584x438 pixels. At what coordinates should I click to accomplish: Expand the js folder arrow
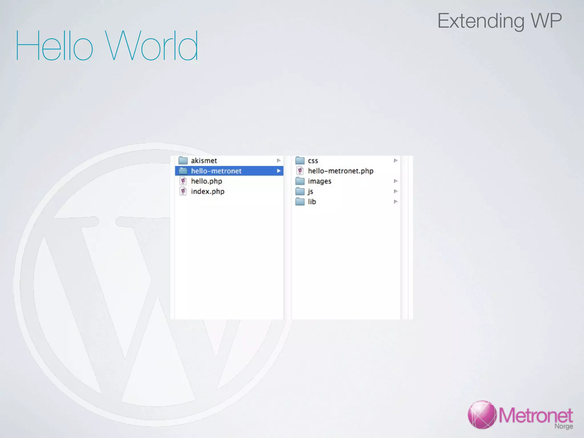click(x=396, y=191)
